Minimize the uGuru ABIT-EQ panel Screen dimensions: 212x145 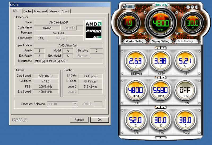(188, 7)
